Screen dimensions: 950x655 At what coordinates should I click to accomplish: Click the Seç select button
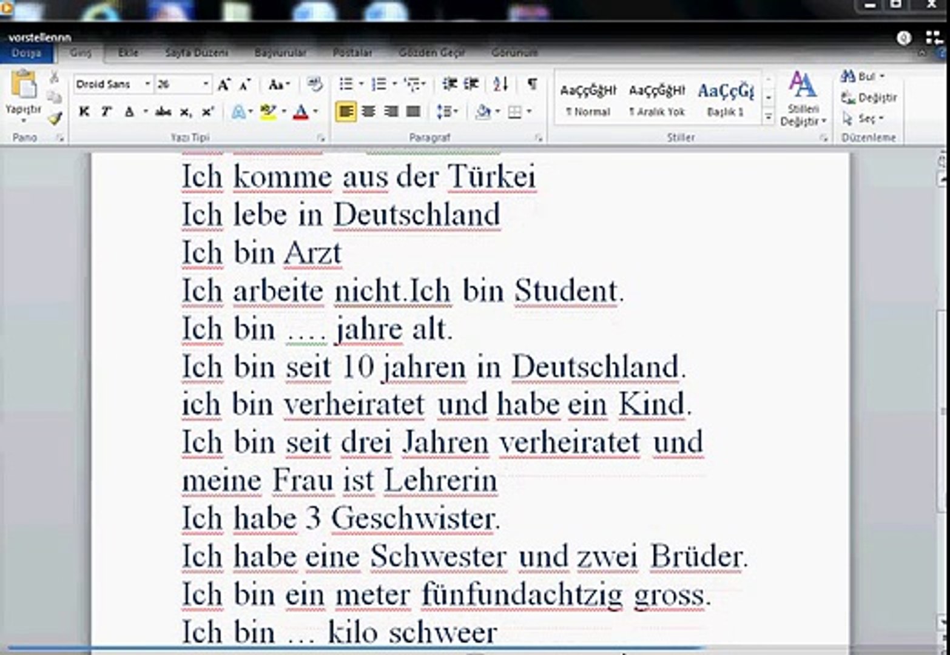point(863,118)
